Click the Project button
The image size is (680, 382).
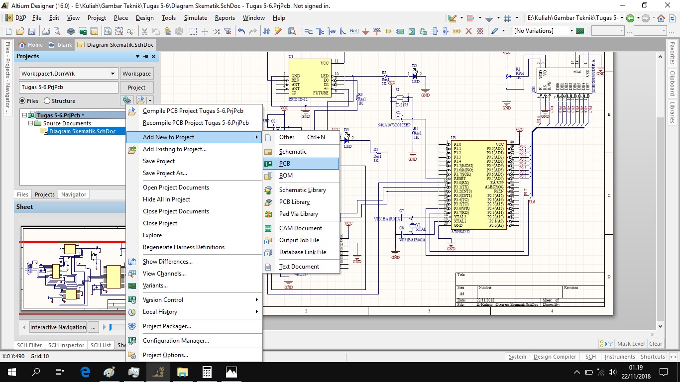[137, 88]
